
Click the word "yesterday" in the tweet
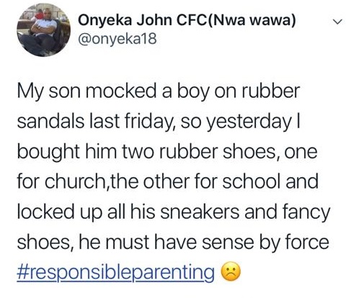[x=249, y=122]
